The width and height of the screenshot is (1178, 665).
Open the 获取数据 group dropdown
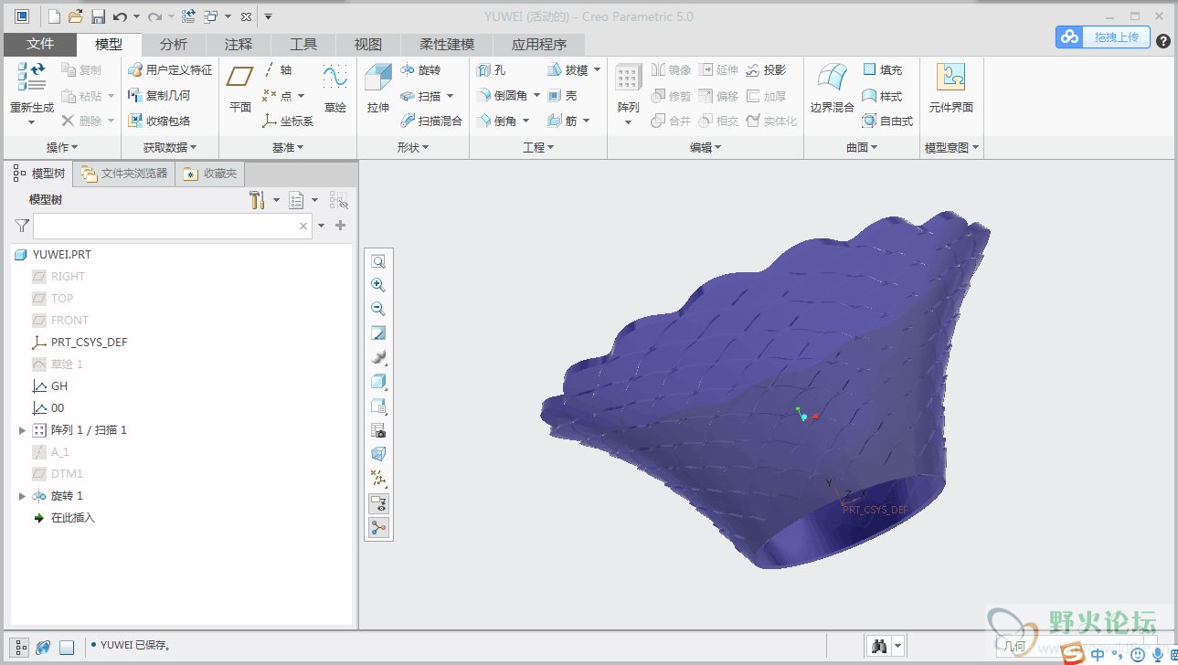point(170,147)
